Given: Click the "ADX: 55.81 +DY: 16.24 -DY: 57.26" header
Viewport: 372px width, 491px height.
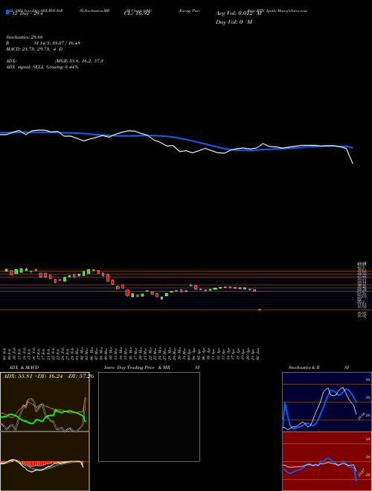Looking at the screenshot, I should coord(48,376).
